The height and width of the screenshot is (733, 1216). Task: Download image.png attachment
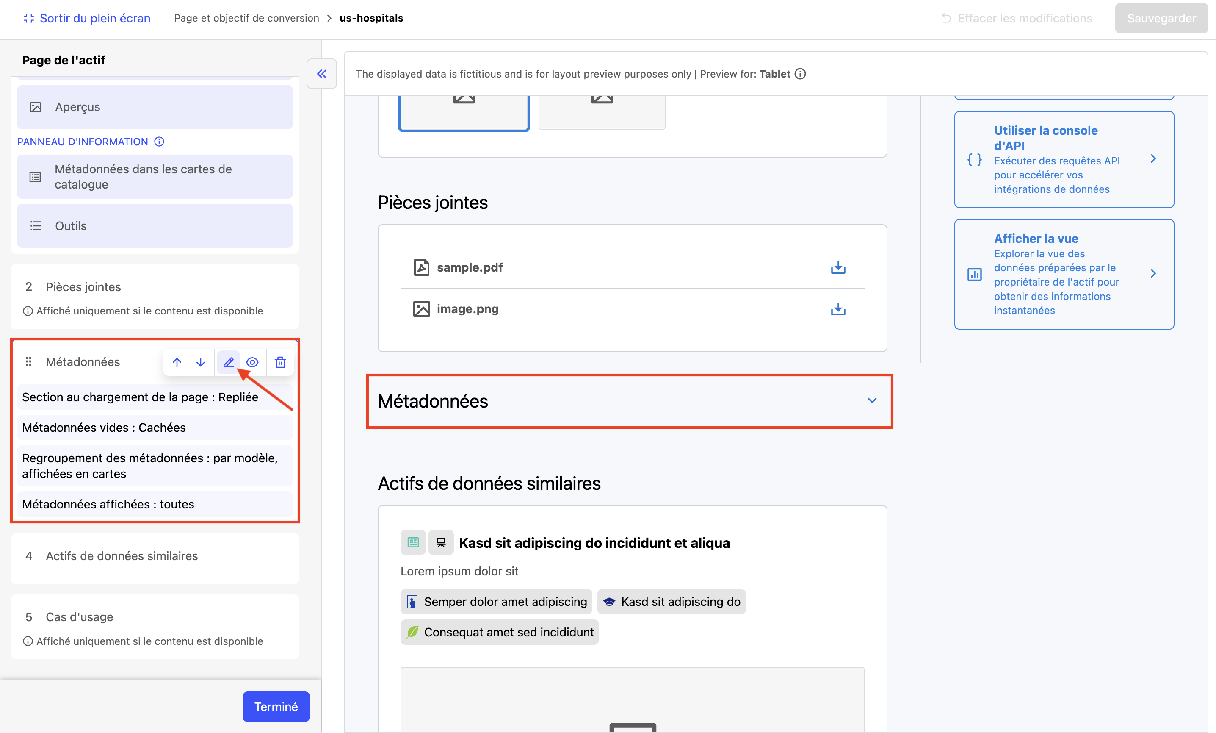(837, 309)
